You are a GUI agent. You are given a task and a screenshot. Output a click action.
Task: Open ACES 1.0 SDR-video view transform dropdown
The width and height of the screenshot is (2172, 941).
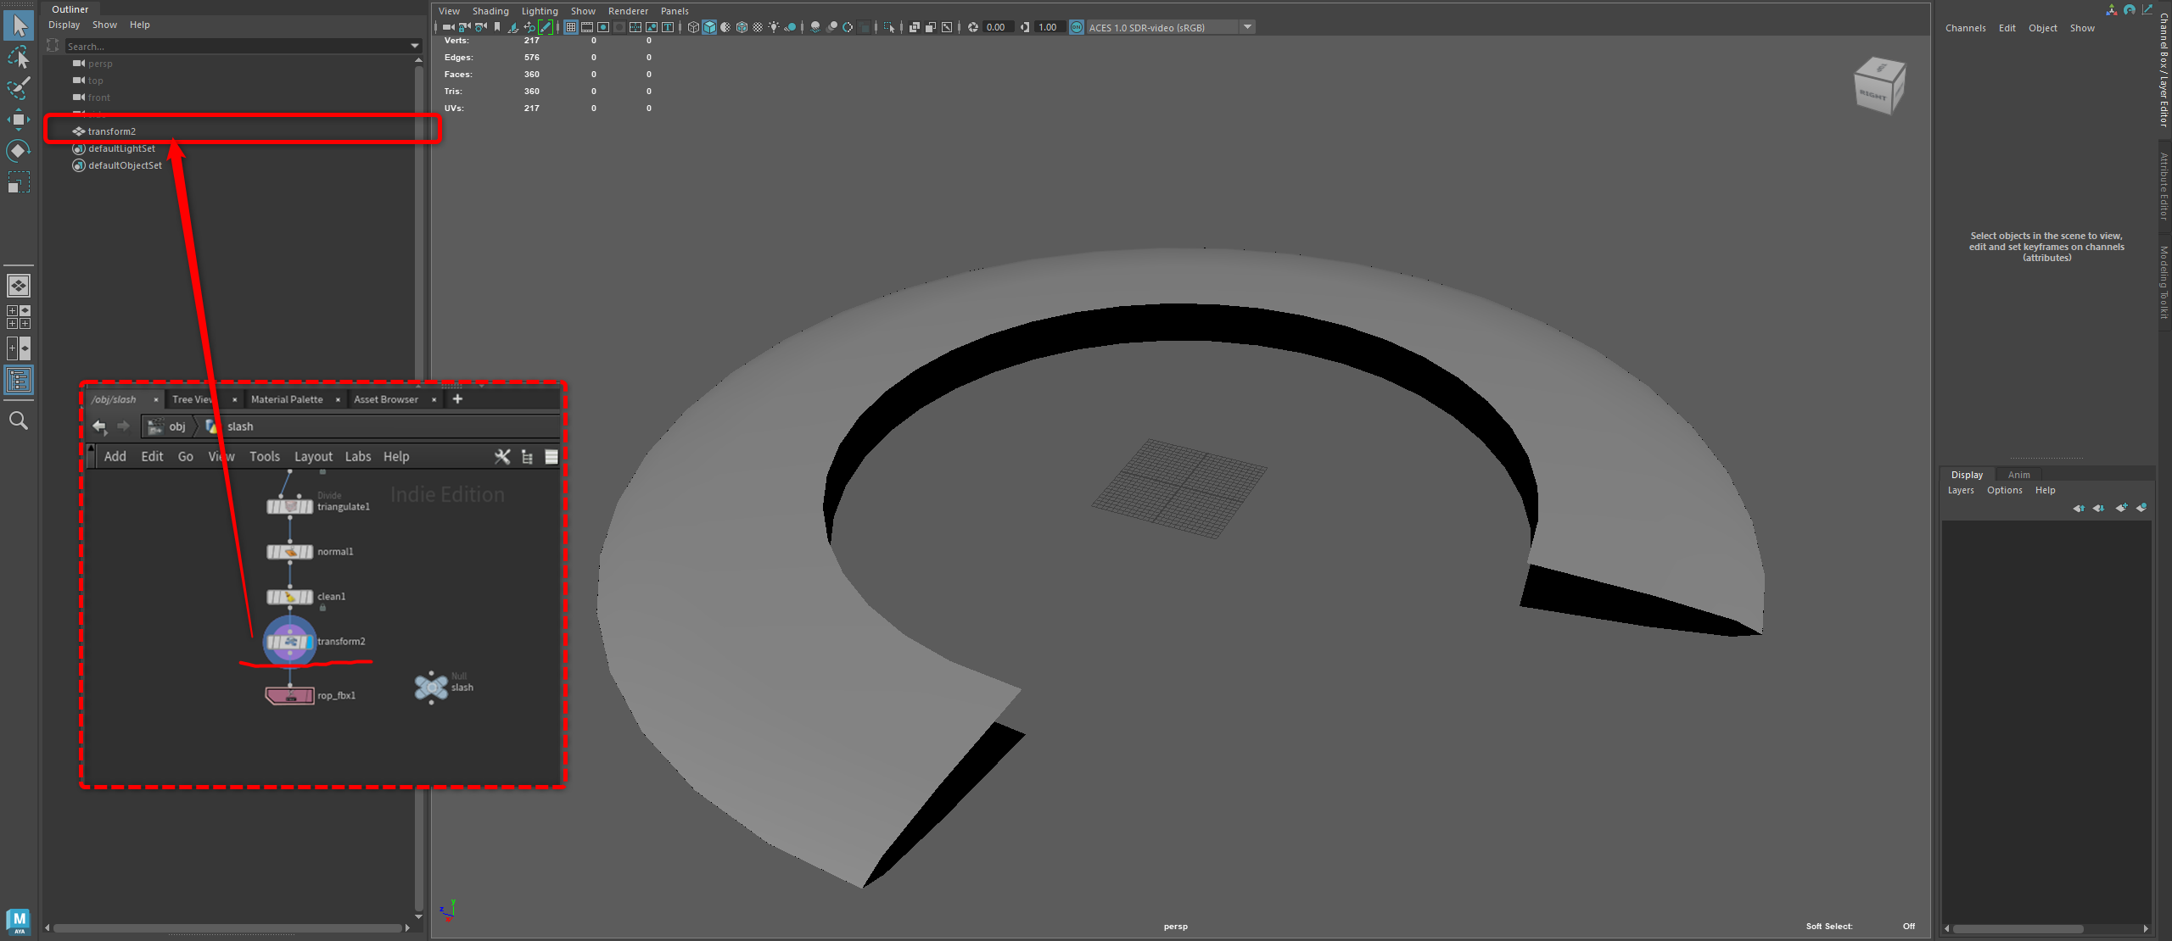click(x=1247, y=27)
